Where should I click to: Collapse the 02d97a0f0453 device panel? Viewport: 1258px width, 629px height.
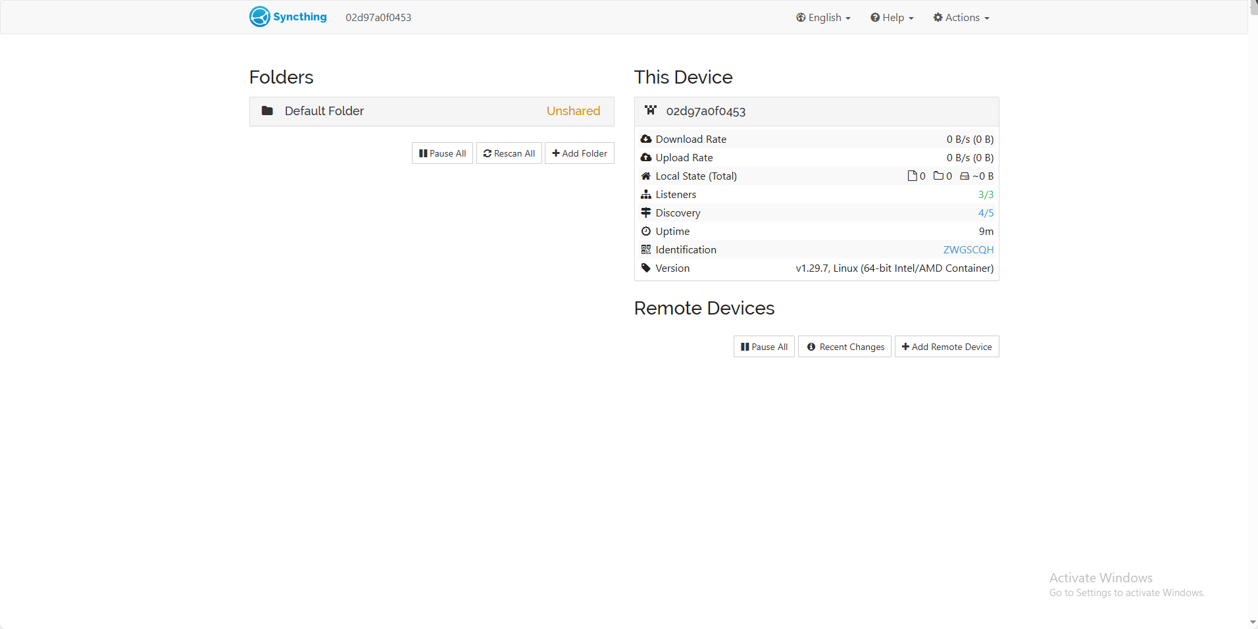point(817,111)
